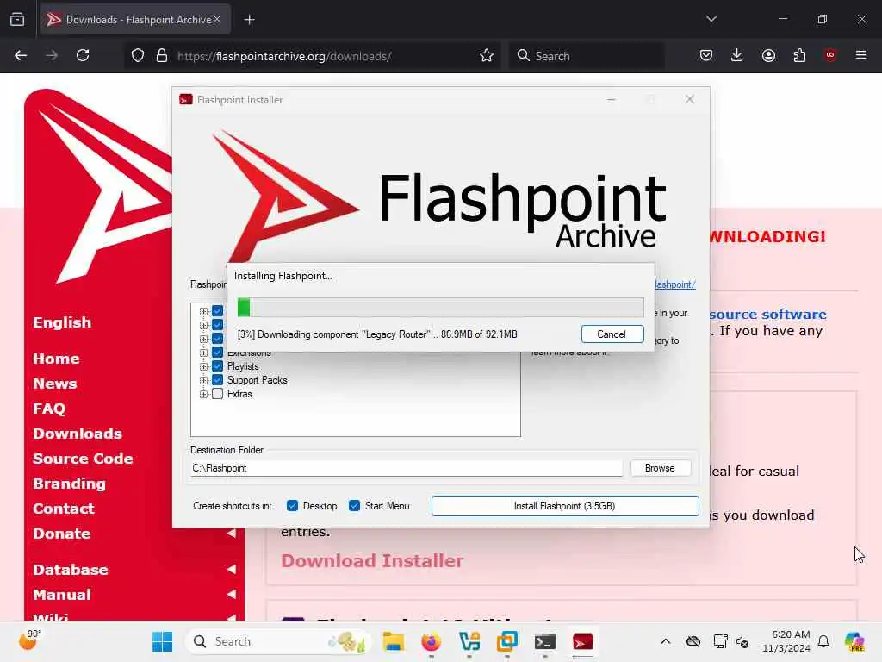Open the Pocket save icon
The width and height of the screenshot is (882, 662).
point(706,56)
